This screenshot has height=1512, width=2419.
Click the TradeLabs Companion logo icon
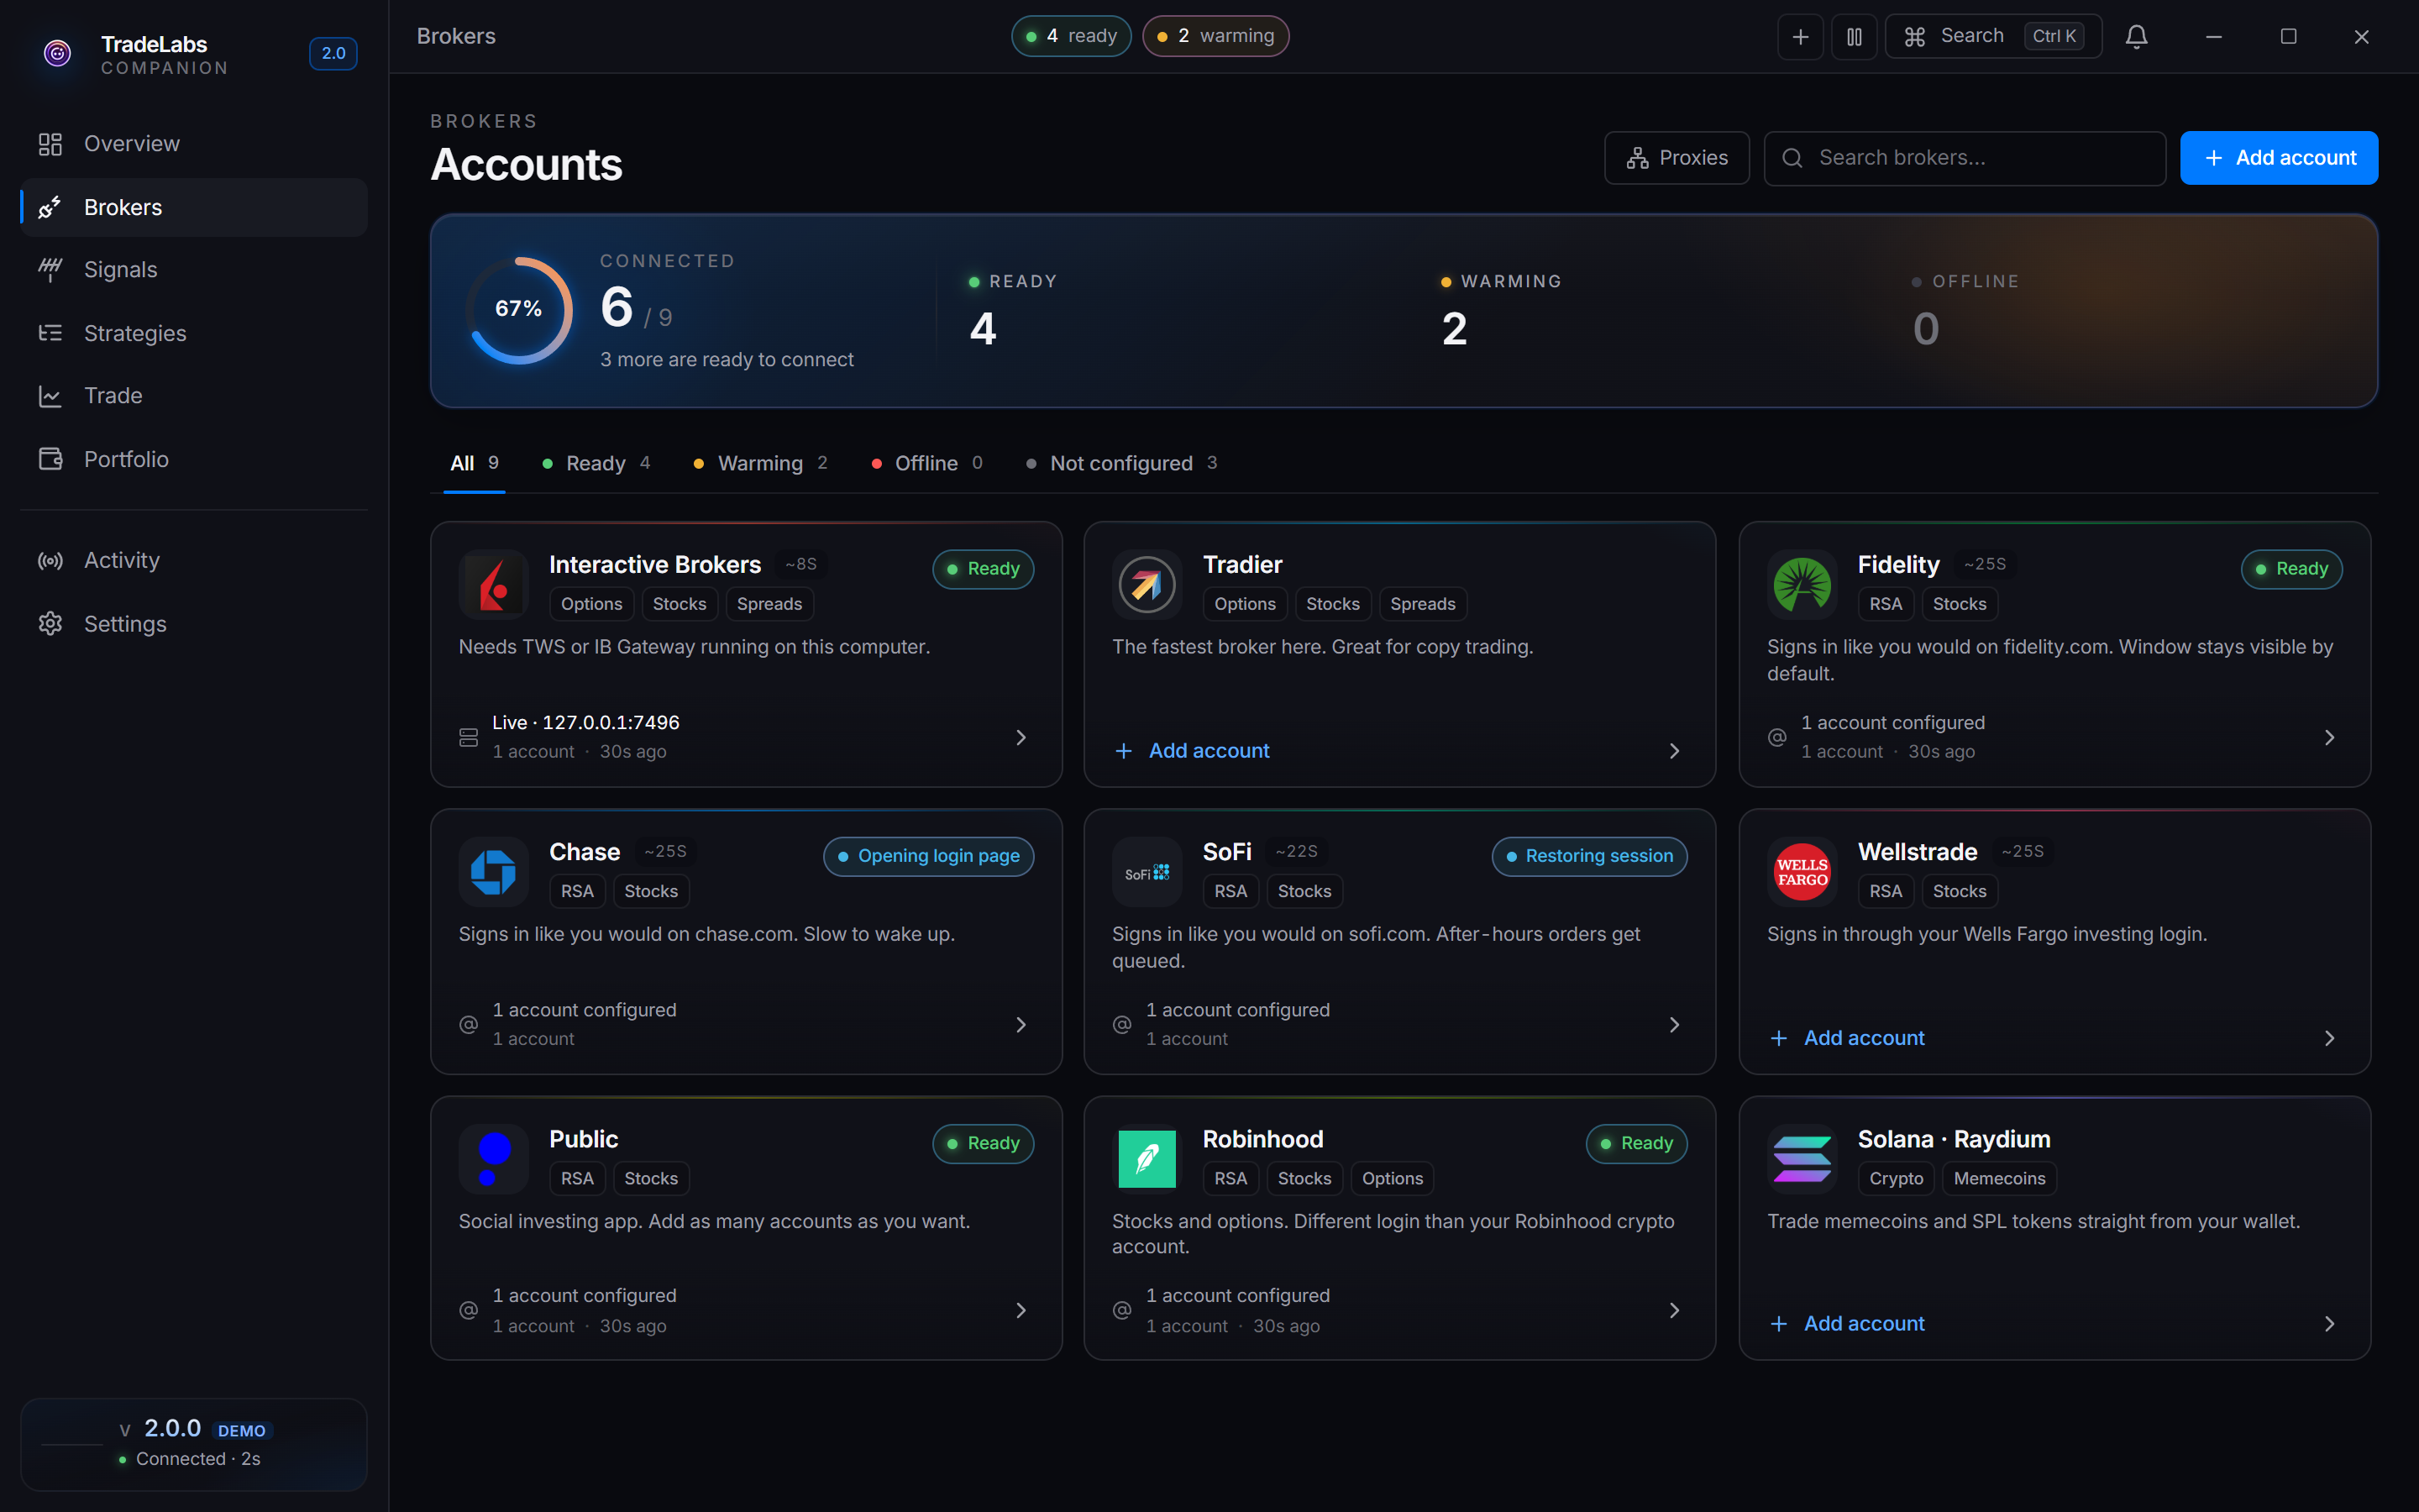[x=58, y=53]
